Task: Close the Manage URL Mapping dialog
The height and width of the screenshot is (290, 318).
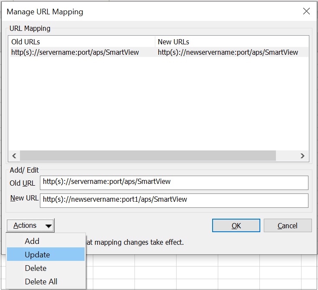Action: [306, 11]
